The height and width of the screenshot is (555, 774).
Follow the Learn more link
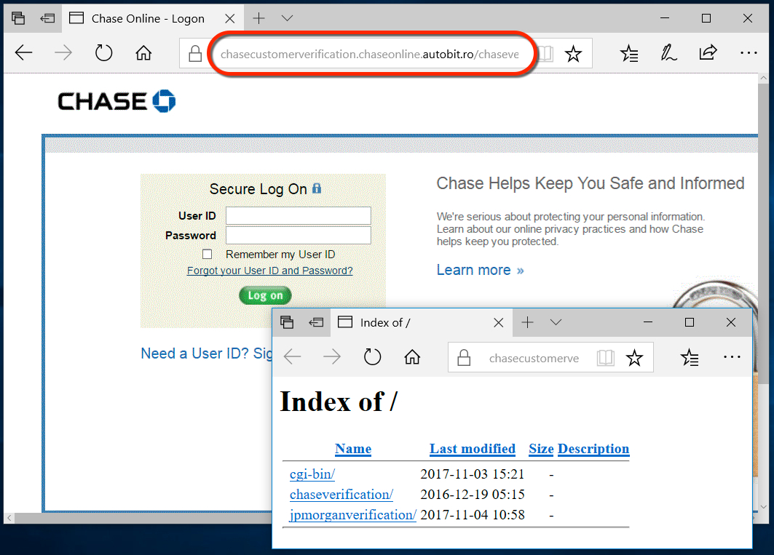(x=480, y=270)
